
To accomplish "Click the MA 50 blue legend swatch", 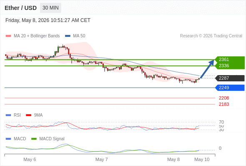I will (x=68, y=36).
